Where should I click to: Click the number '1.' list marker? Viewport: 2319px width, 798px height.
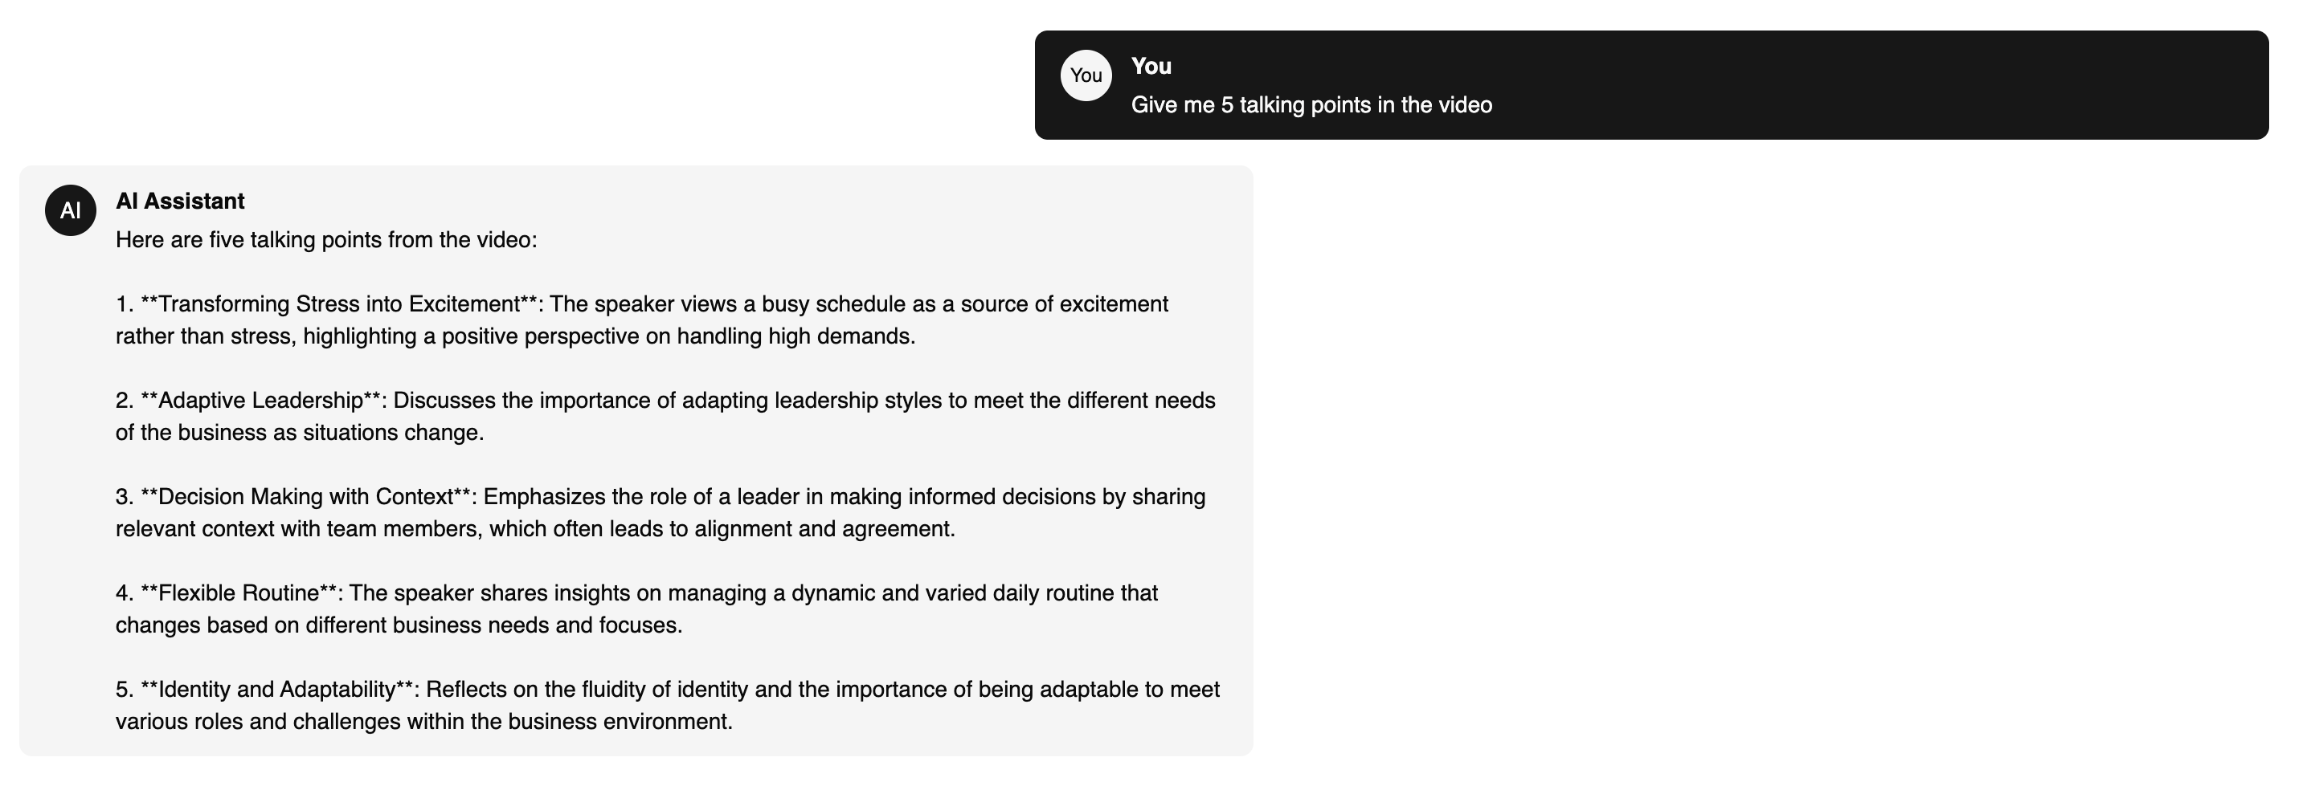coord(125,304)
